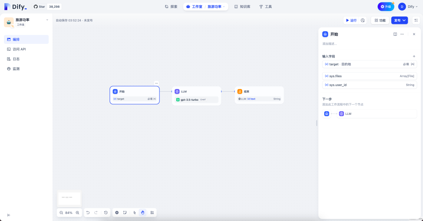This screenshot has width=423, height=221.
Task: Click the LLM node icon on canvas
Action: pos(177,91)
